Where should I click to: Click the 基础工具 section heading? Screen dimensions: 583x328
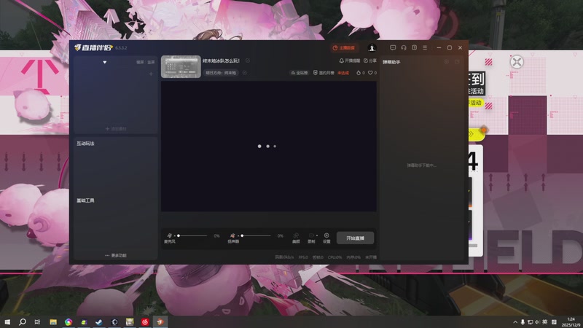pyautogui.click(x=85, y=200)
